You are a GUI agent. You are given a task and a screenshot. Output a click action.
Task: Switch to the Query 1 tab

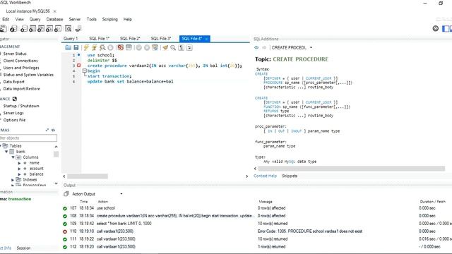pos(71,39)
